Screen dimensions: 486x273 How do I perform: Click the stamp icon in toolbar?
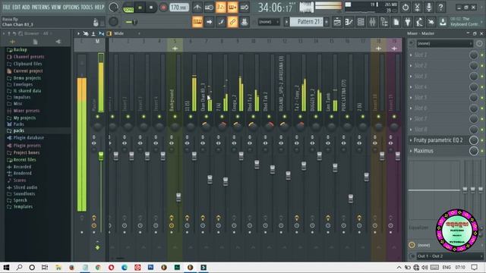(245, 22)
